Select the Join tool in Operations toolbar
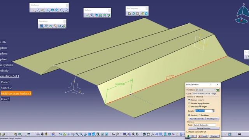This screenshot has height=140, width=249. 42,26
